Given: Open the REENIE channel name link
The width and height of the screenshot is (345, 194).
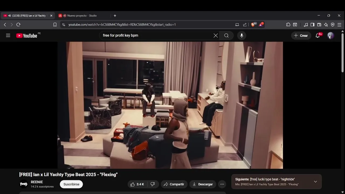Looking at the screenshot, I should [x=37, y=182].
